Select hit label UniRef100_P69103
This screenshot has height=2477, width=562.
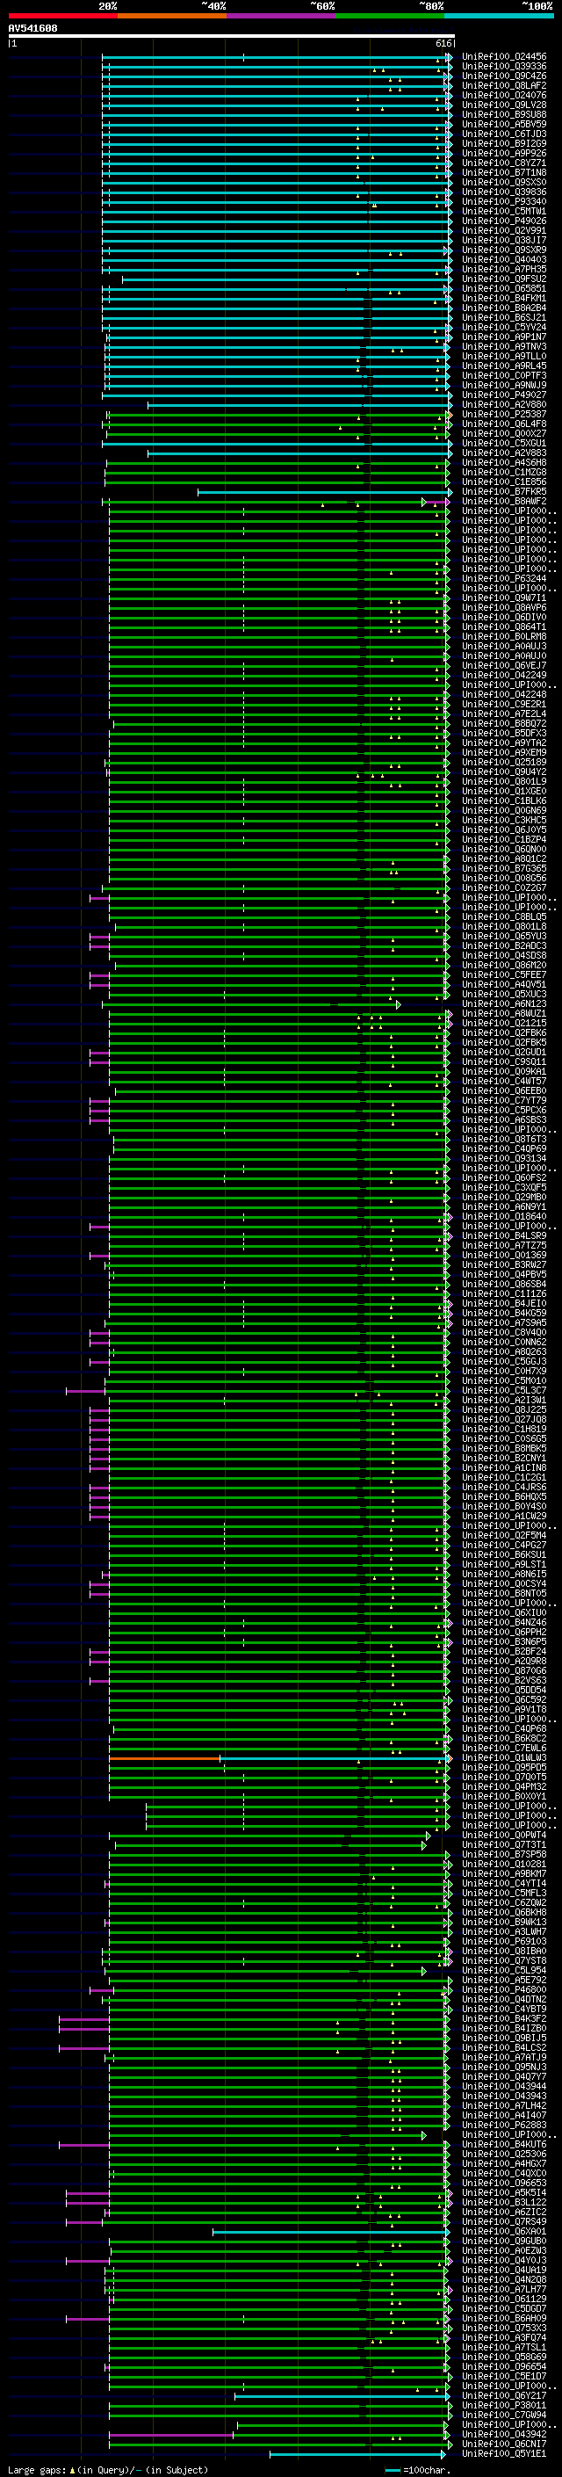[504, 1941]
